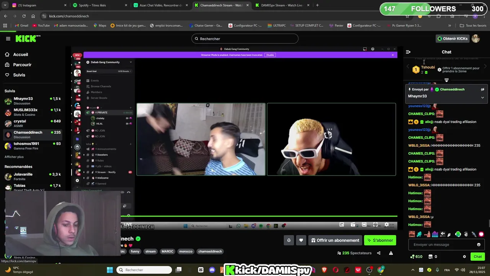490x276 pixels.
Task: Open YouTube bookmark
Action: coord(41,26)
